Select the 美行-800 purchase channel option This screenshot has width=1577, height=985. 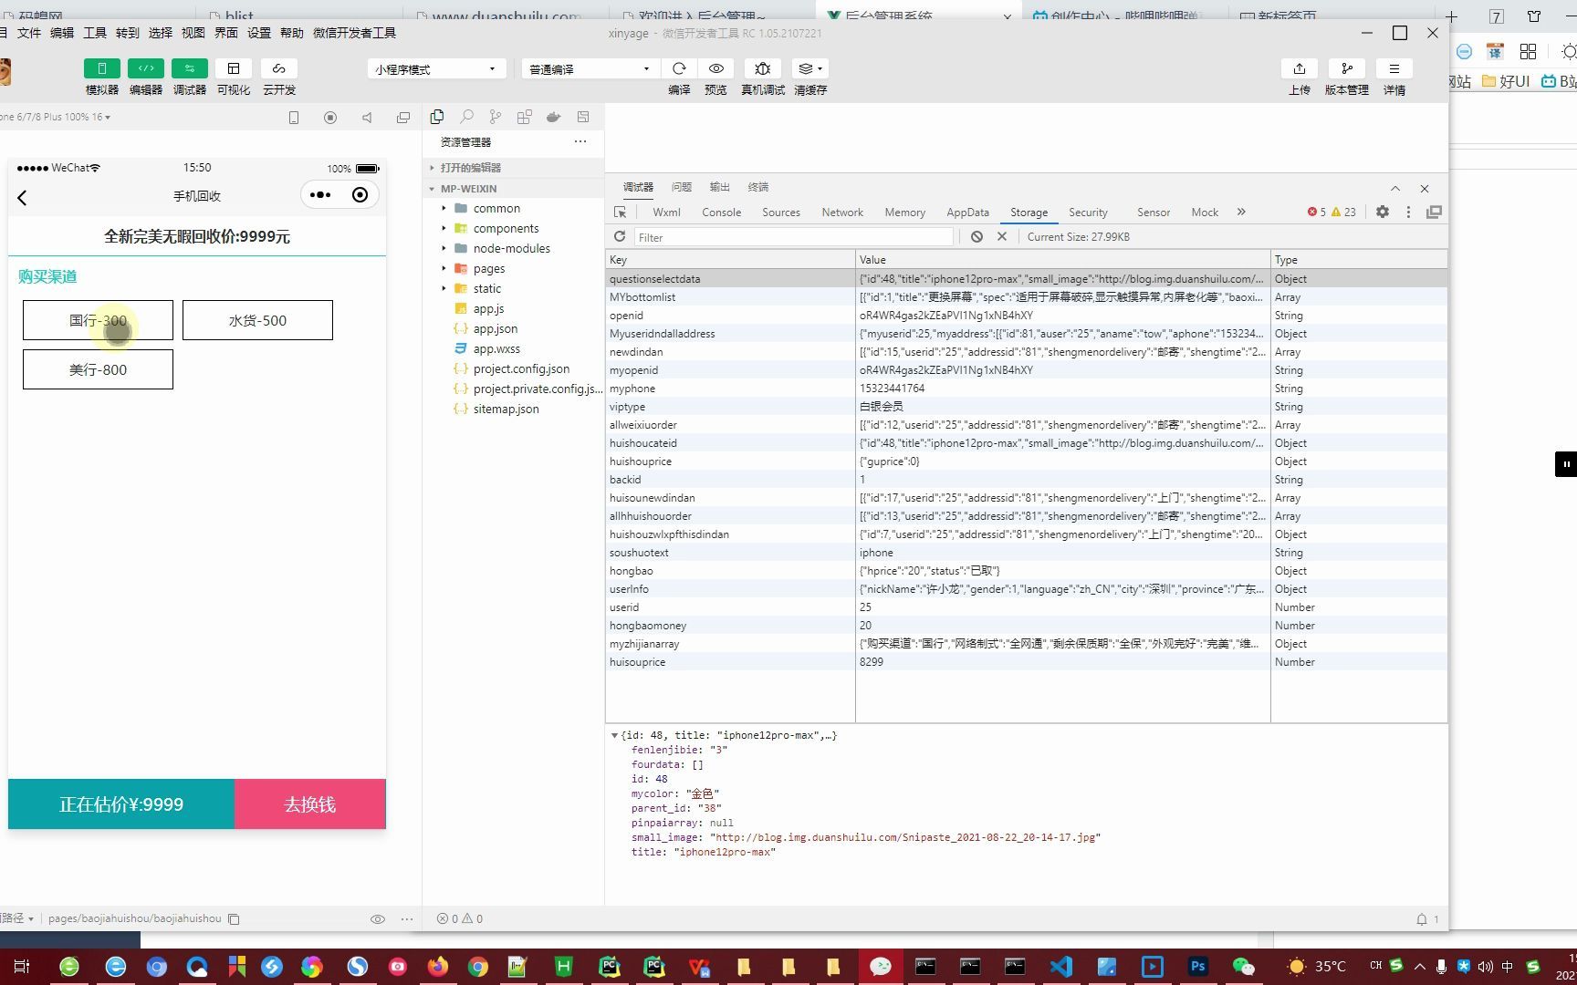coord(98,369)
